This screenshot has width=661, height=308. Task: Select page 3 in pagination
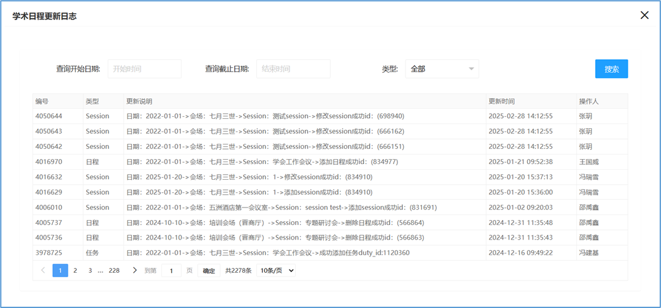(90, 270)
